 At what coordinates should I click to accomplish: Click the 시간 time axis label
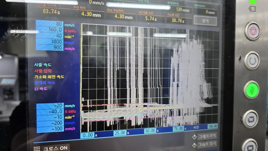[196, 127]
